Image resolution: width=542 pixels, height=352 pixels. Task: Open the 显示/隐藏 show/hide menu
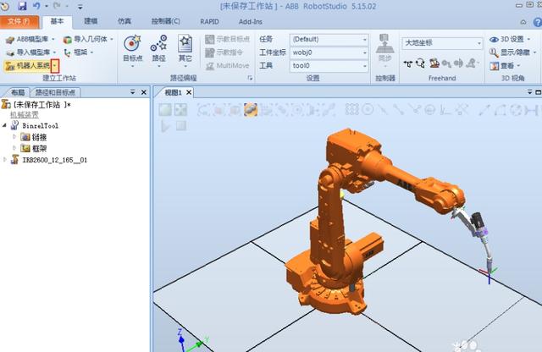[512, 52]
